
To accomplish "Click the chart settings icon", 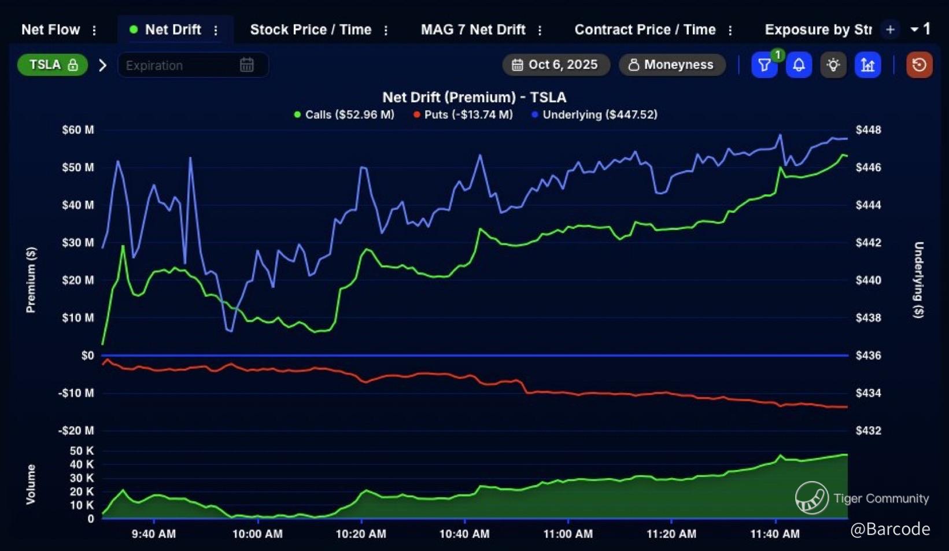I will [867, 65].
